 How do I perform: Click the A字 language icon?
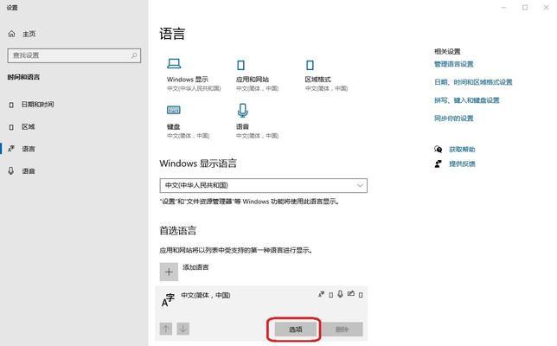[x=168, y=300]
